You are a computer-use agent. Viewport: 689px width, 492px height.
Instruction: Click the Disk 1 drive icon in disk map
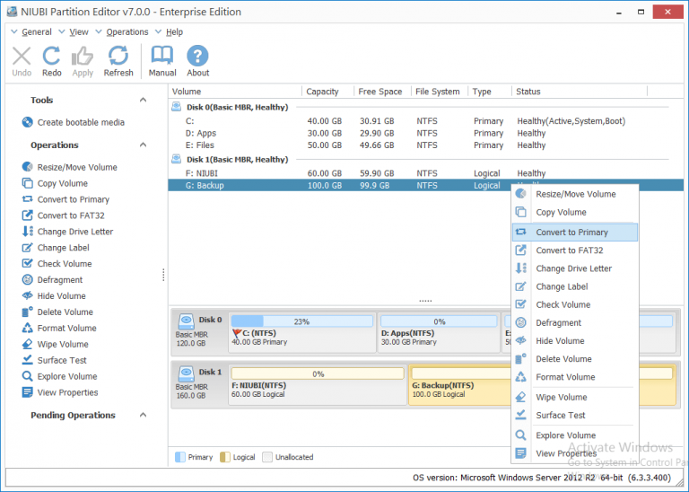(x=187, y=373)
